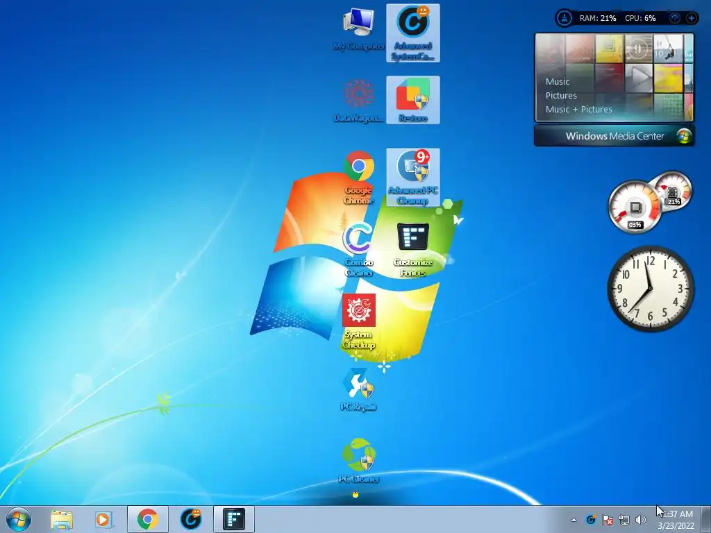
Task: Click Advanced SystemCare tray icon
Action: point(590,519)
